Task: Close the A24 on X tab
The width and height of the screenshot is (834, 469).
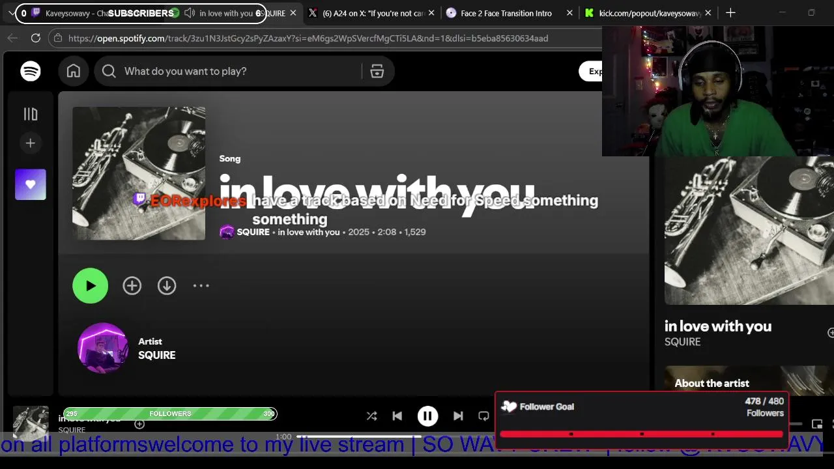Action: point(431,13)
